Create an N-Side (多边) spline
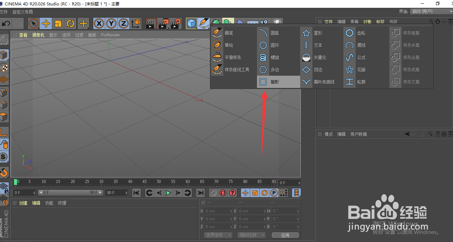The height and width of the screenshot is (242, 453). (x=278, y=70)
